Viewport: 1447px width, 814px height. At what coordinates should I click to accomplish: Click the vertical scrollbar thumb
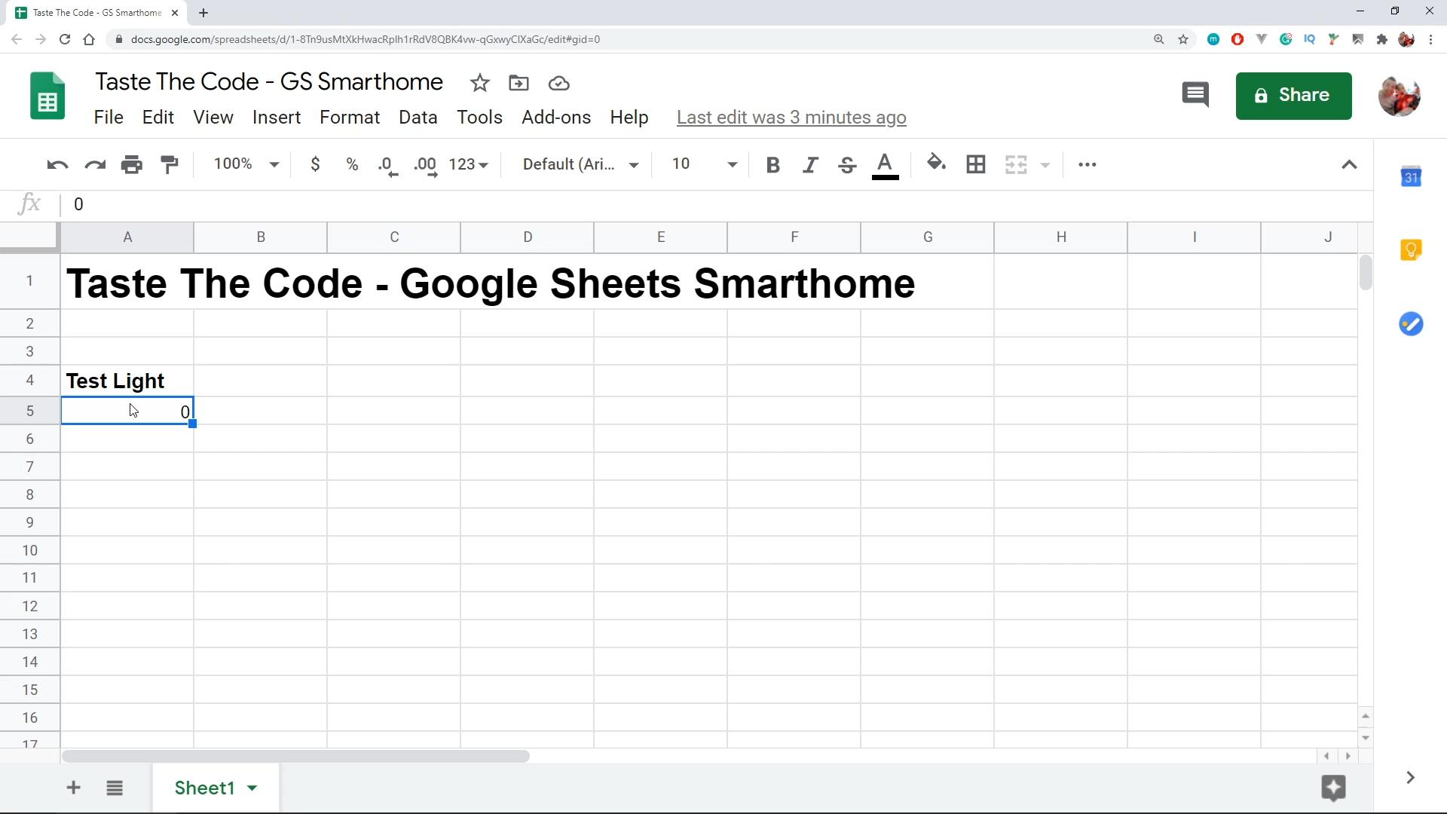click(1366, 273)
